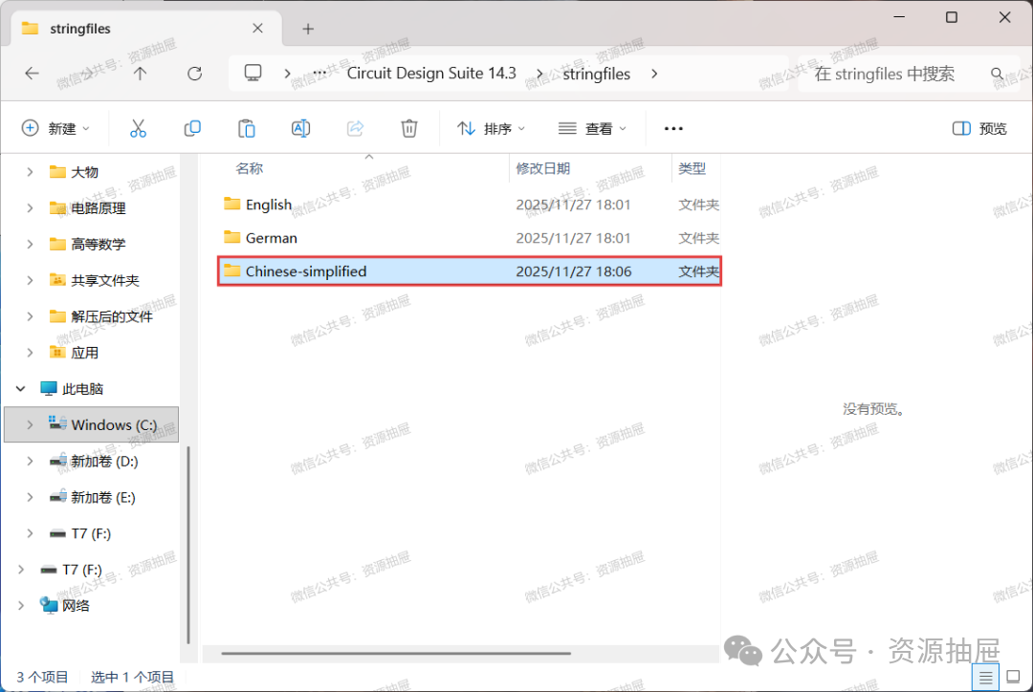Click date 2025/11/27 18:06 cell

[x=573, y=271]
